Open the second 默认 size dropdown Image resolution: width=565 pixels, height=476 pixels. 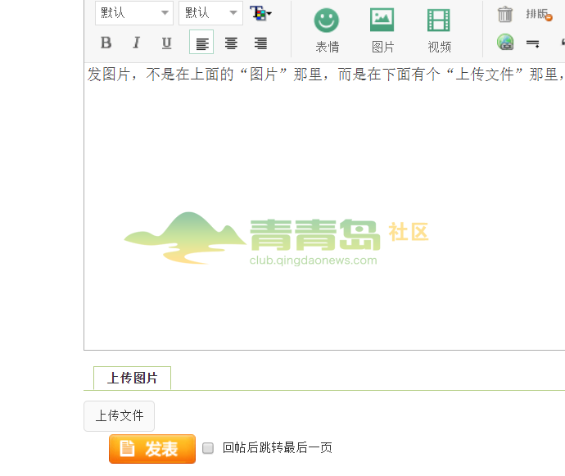[210, 13]
